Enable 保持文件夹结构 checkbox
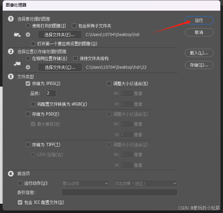Screen dimensions: 223x213 (x=75, y=58)
